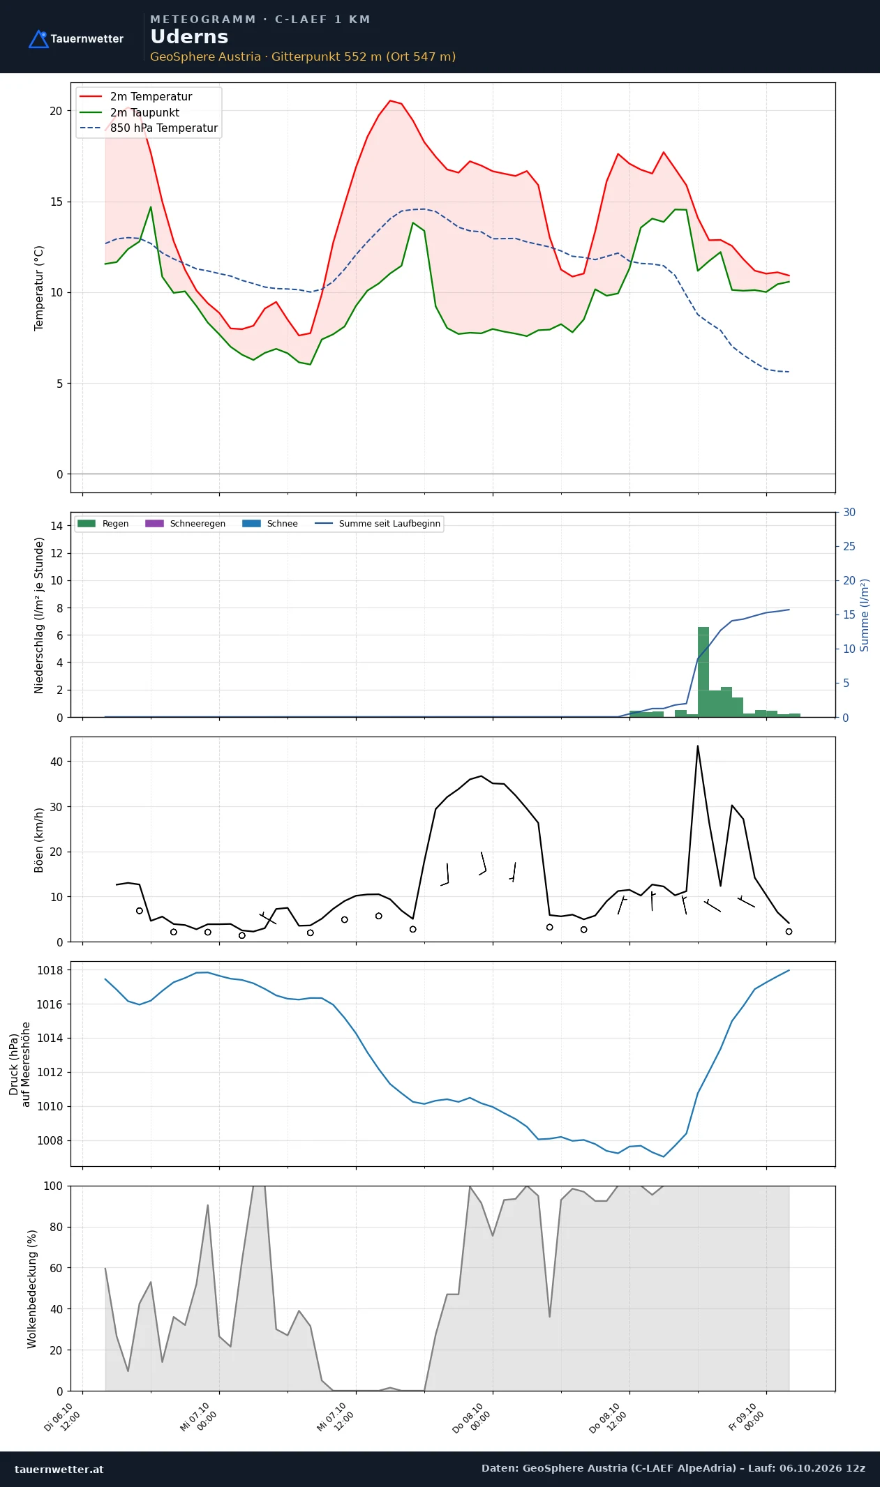This screenshot has width=880, height=1487.
Task: Click the 'Do 08.10 12:00' time label
Action: (x=609, y=1417)
